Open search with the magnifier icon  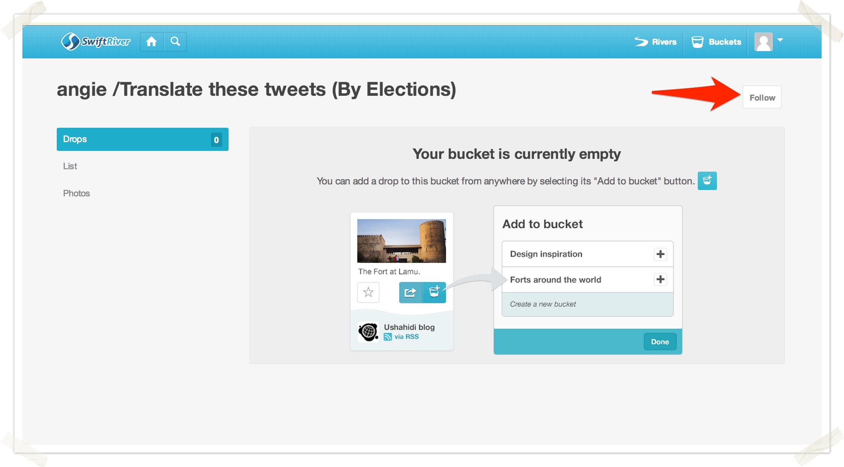tap(175, 42)
